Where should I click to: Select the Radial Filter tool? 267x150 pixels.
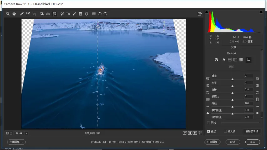tap(86, 14)
